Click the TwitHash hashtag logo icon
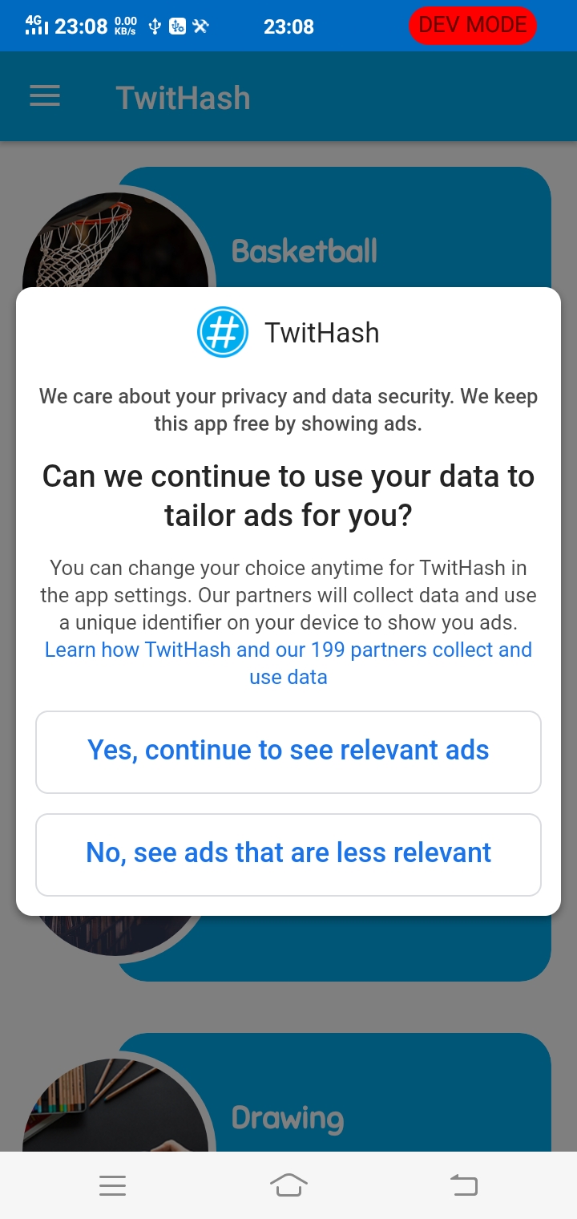 point(223,332)
